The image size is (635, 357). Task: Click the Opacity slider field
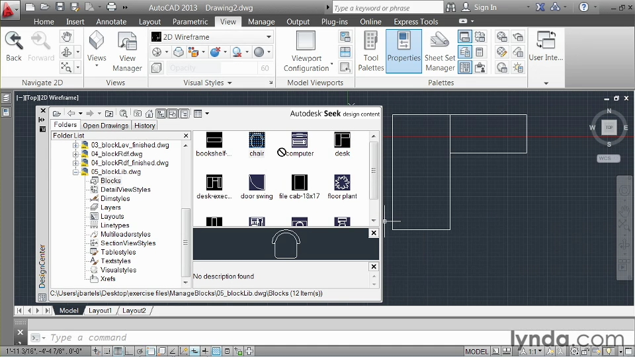click(212, 68)
